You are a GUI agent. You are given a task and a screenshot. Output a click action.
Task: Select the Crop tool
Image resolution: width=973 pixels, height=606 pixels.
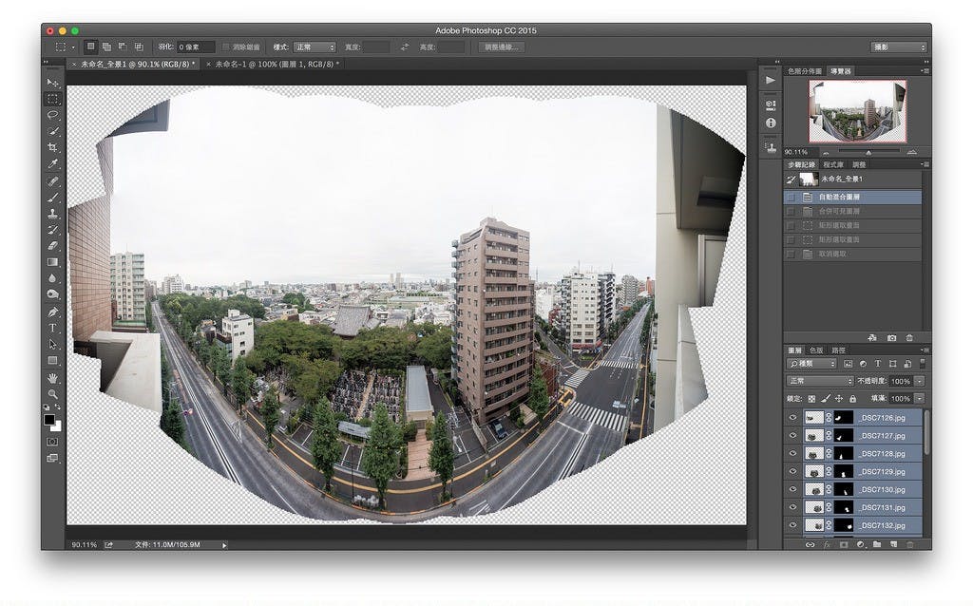(x=53, y=147)
